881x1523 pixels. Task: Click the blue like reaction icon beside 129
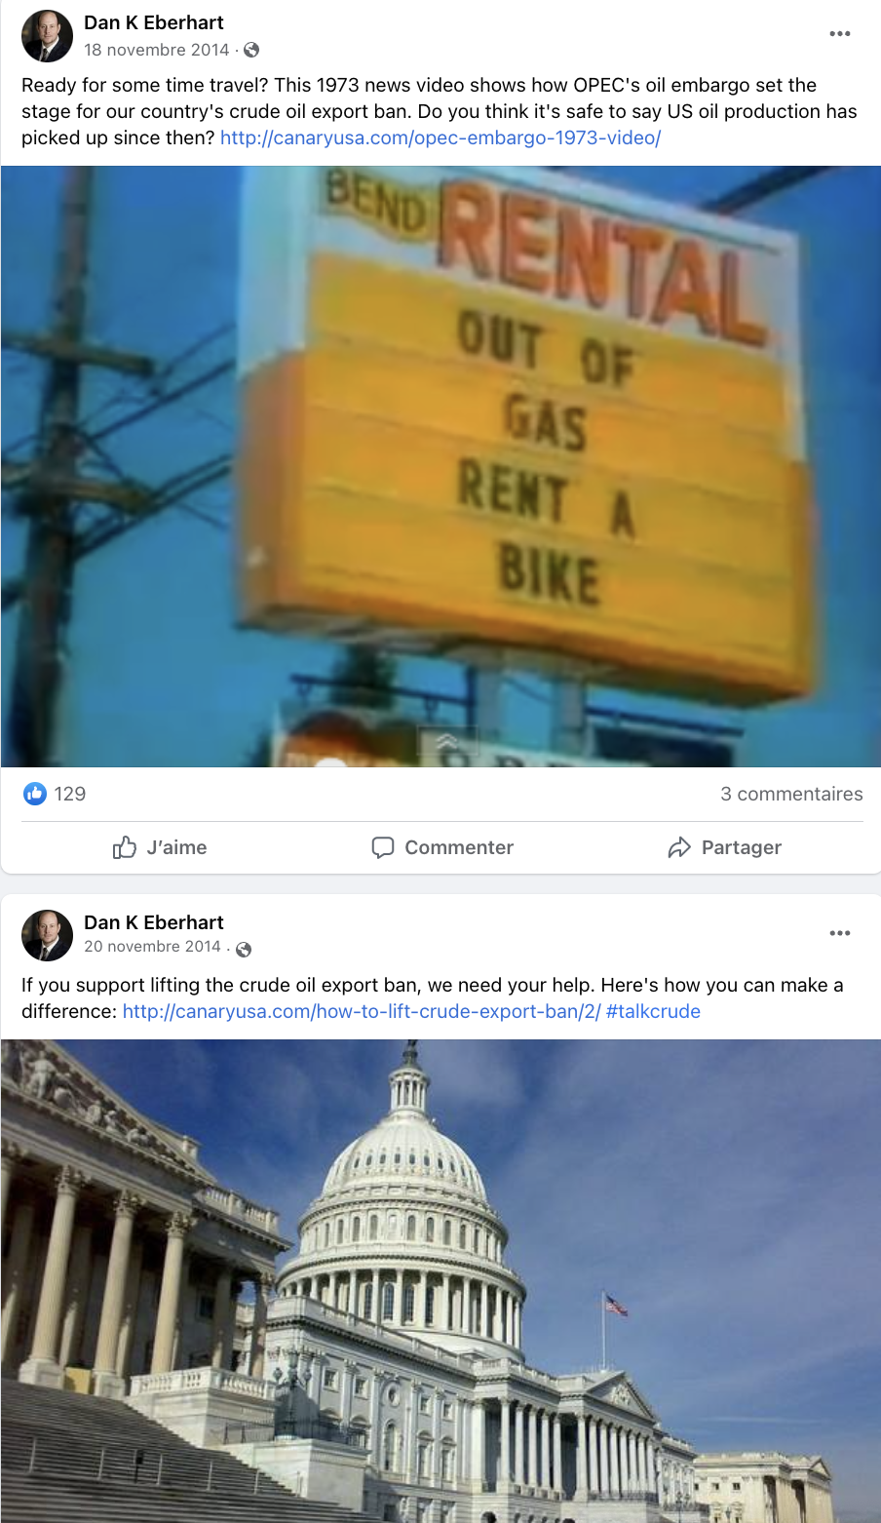[35, 794]
